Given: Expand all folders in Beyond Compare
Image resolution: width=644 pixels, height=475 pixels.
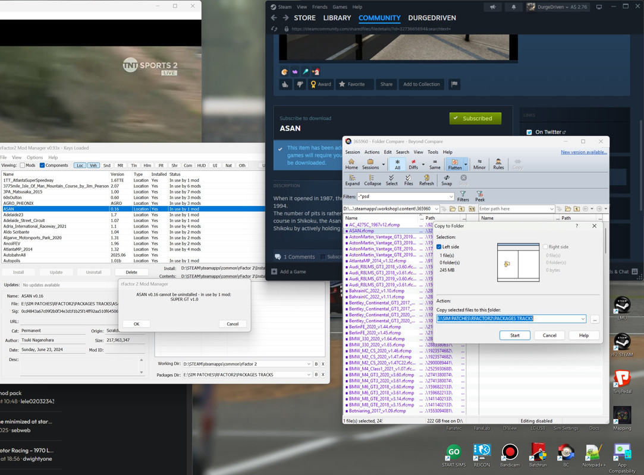Looking at the screenshot, I should pyautogui.click(x=352, y=180).
